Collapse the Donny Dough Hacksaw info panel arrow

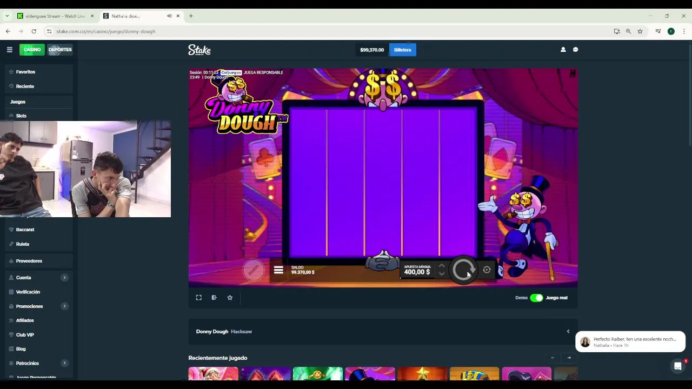(568, 332)
